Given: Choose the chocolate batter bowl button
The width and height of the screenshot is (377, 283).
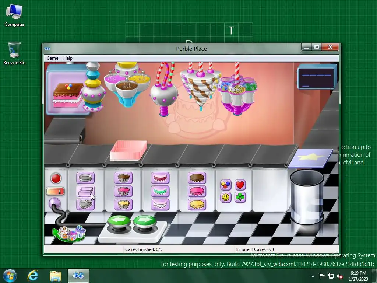Looking at the screenshot, I should point(123,178).
